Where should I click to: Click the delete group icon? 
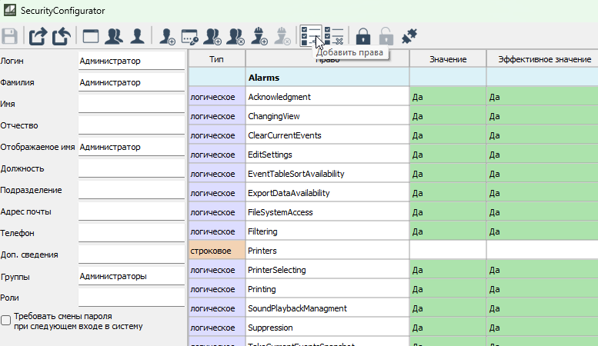pos(236,35)
